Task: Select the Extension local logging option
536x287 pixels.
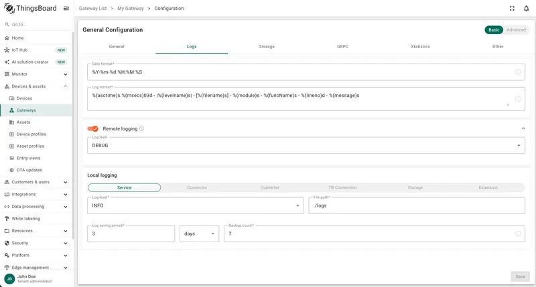Action: [x=488, y=188]
